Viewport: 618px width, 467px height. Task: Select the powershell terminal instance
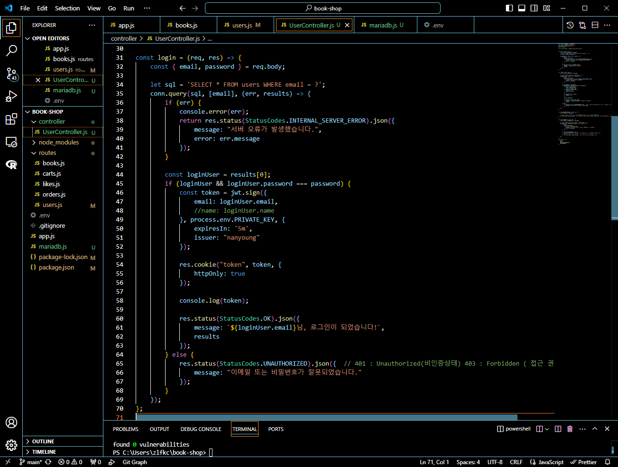pyautogui.click(x=514, y=429)
